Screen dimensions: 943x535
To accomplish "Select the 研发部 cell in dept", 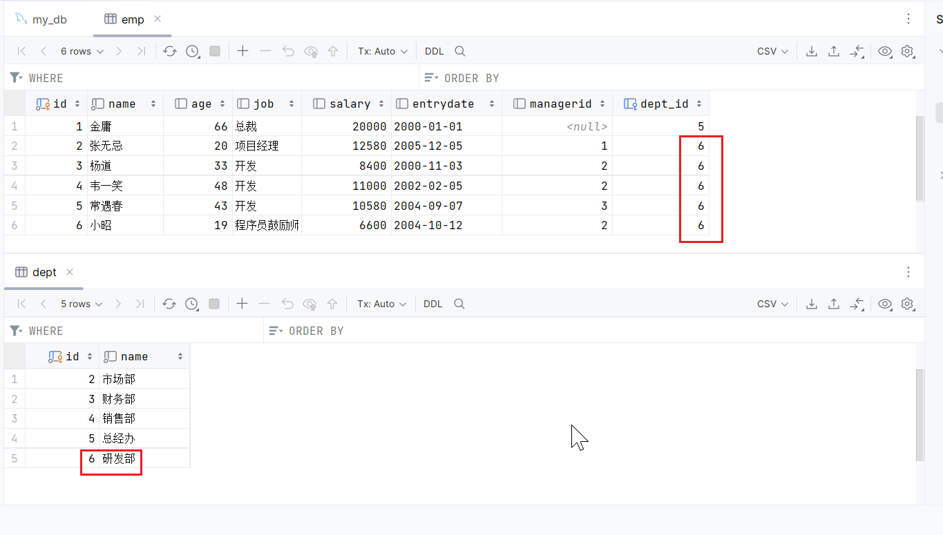I will tap(144, 458).
